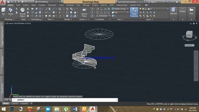Screen dimensions: 199x112
Task: Click the Plot printer icon in quick access toolbar
Action: point(22,2)
